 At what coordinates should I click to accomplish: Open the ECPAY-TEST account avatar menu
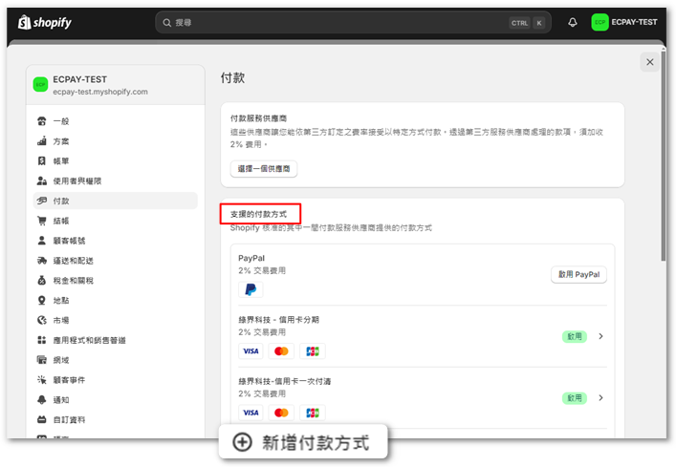click(x=600, y=22)
